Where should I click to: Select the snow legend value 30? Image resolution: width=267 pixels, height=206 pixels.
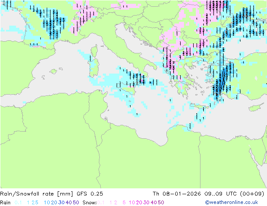click(147, 203)
